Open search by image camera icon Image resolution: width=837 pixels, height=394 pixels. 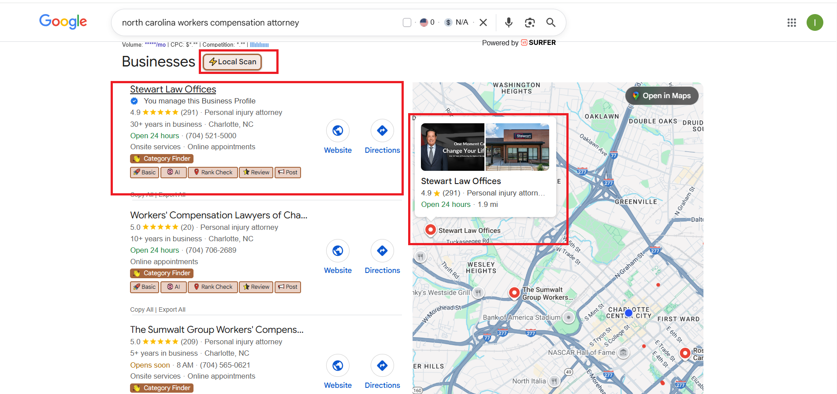530,22
